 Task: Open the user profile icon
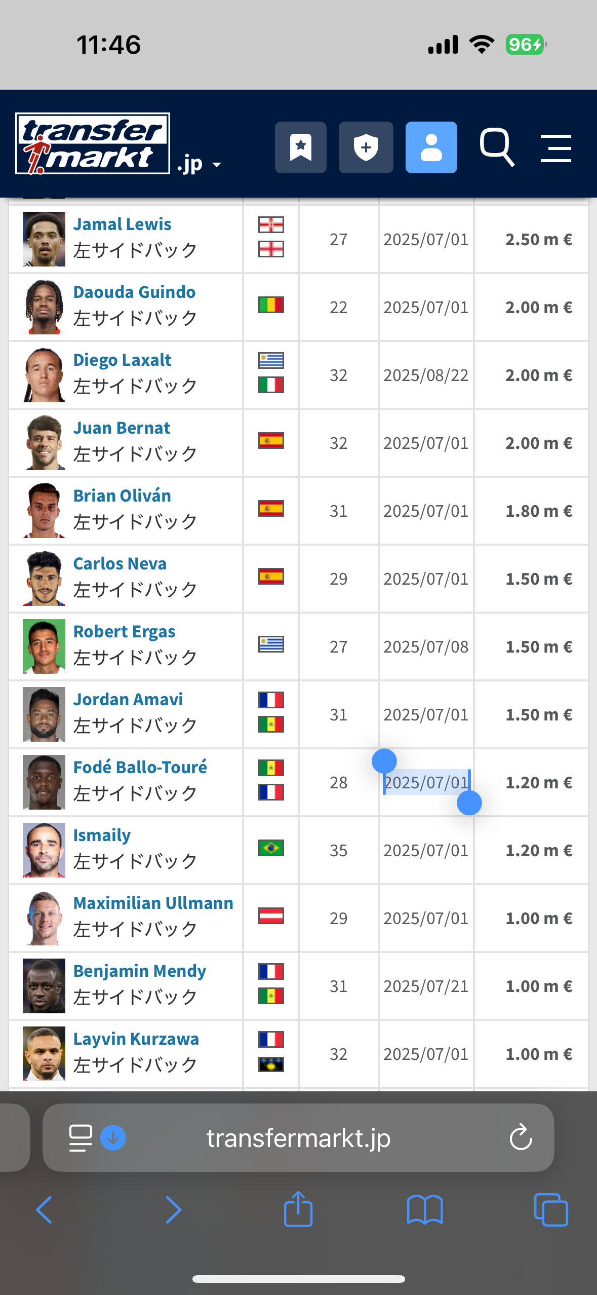point(431,147)
